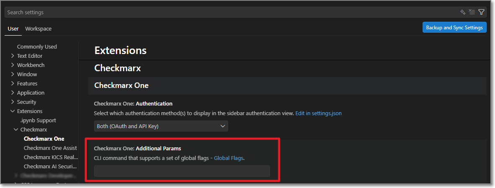
Task: Expand the Workbench section chevron
Action: click(x=13, y=65)
